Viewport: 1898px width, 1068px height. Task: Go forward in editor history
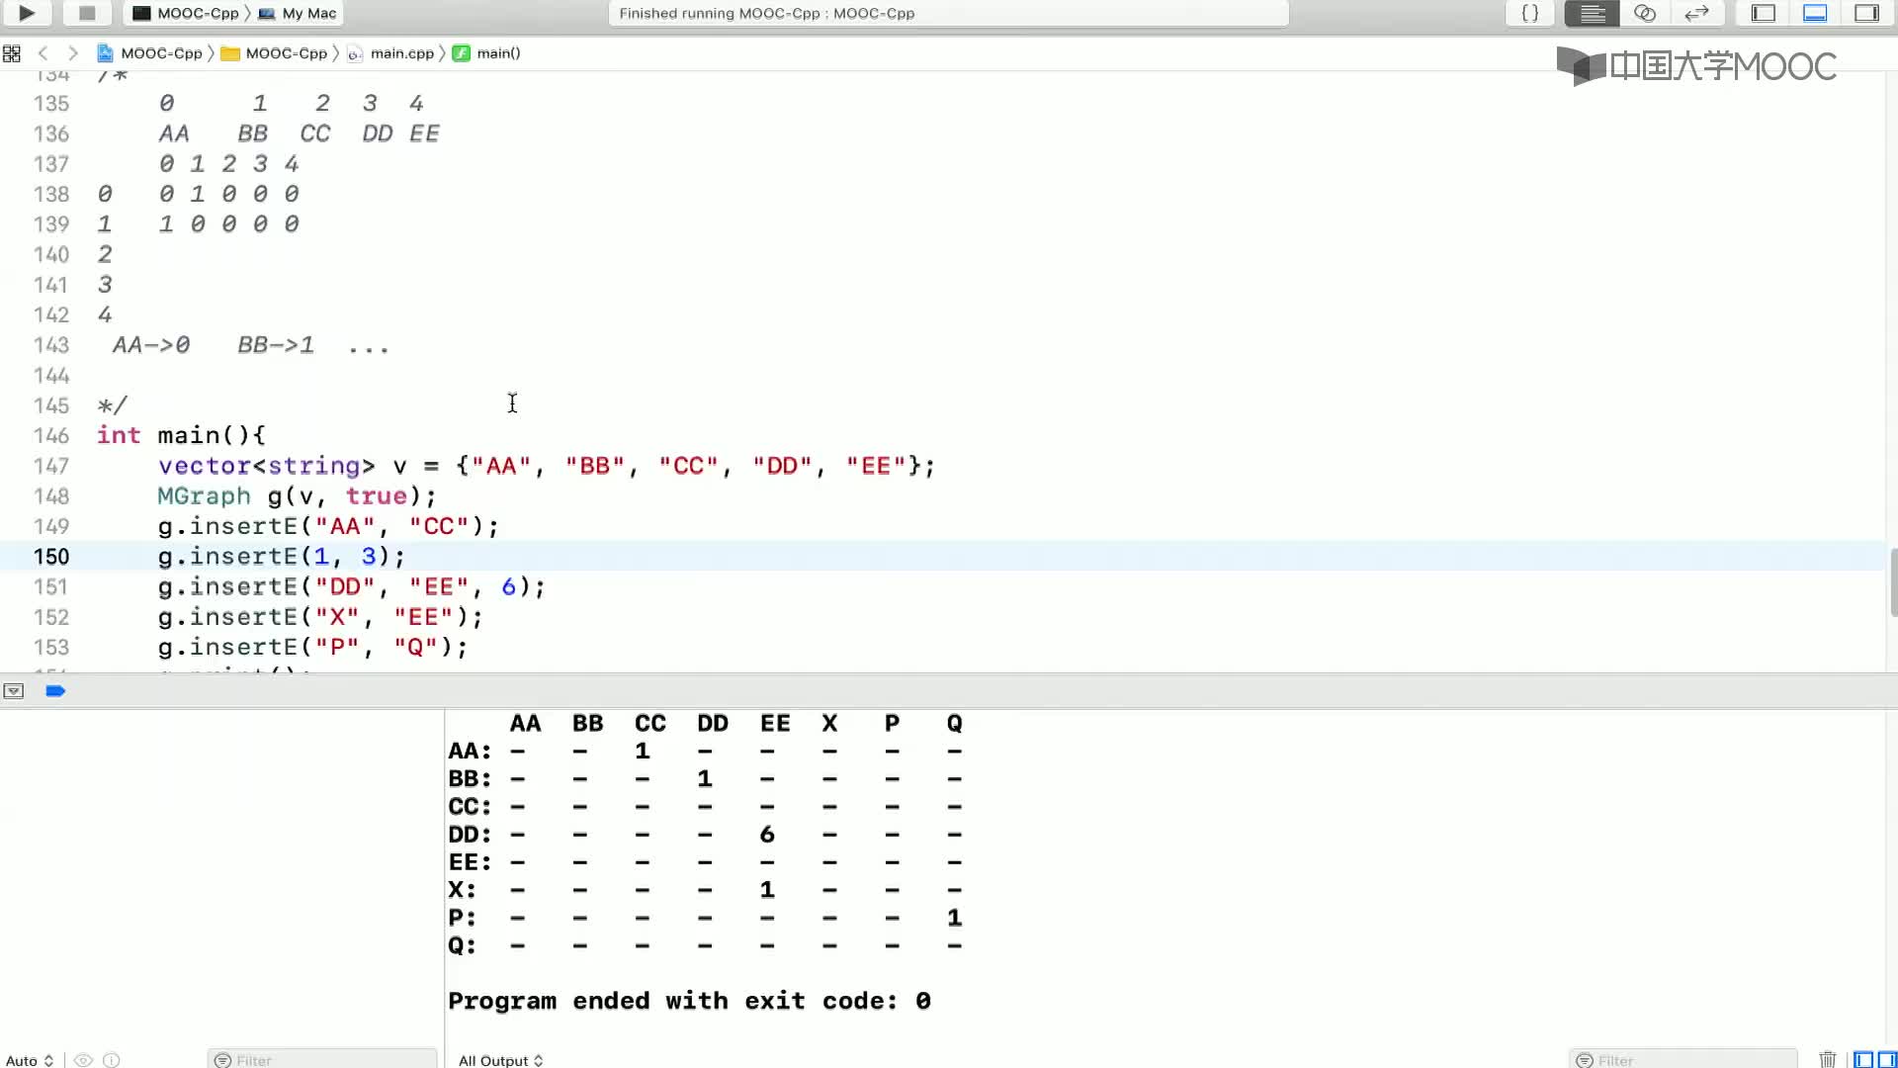72,53
